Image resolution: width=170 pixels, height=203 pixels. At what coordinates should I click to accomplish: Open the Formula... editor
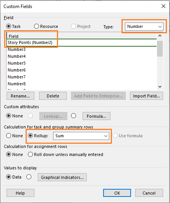point(96,116)
